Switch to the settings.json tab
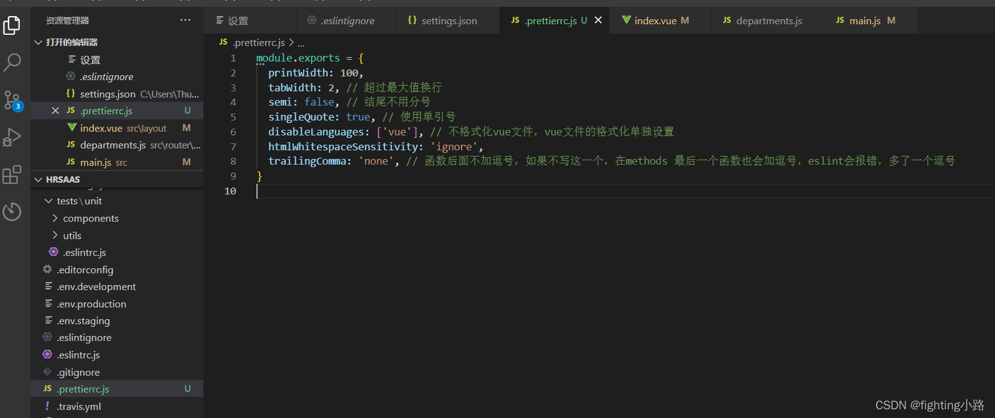 tap(448, 20)
